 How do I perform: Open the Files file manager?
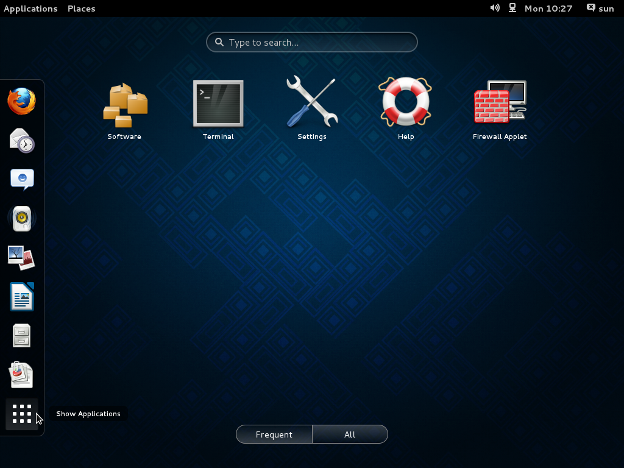point(22,336)
